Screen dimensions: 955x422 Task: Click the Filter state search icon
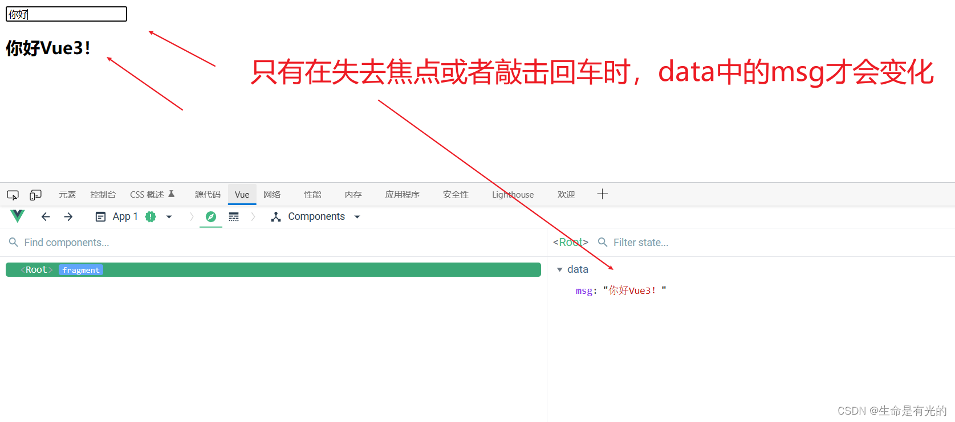pos(602,242)
